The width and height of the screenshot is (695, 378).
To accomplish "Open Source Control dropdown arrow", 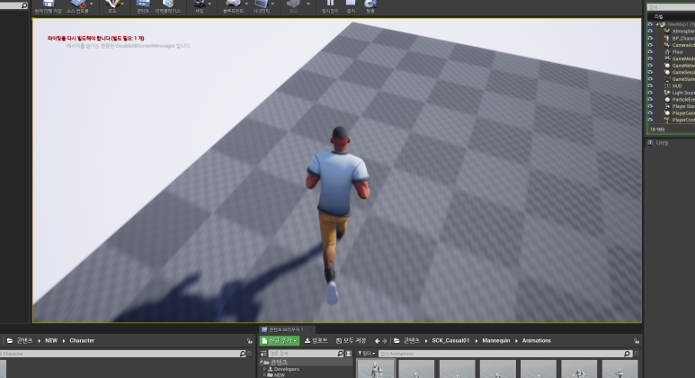I will tap(92, 4).
